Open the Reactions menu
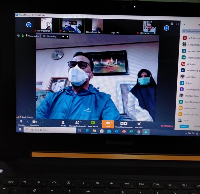Viewport: 200px width, 194px height. [x=139, y=124]
